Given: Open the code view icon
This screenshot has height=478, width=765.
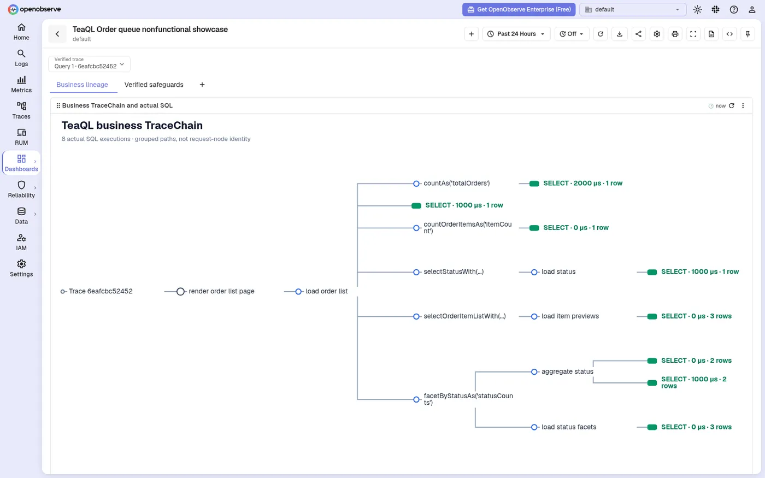Looking at the screenshot, I should tap(729, 34).
